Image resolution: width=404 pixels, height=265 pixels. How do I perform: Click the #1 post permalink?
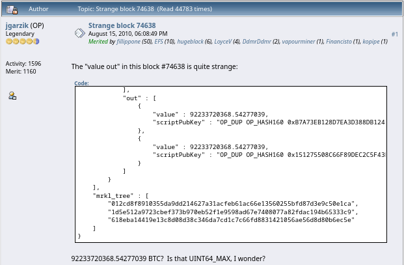point(395,34)
